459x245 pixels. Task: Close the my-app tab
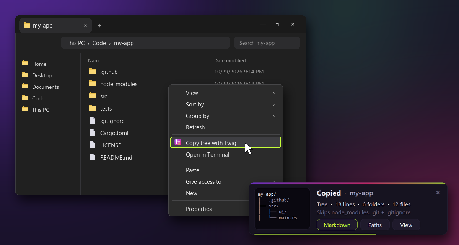point(85,26)
